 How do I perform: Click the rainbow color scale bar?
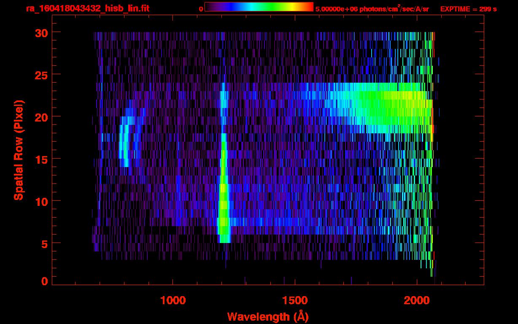[259, 7]
